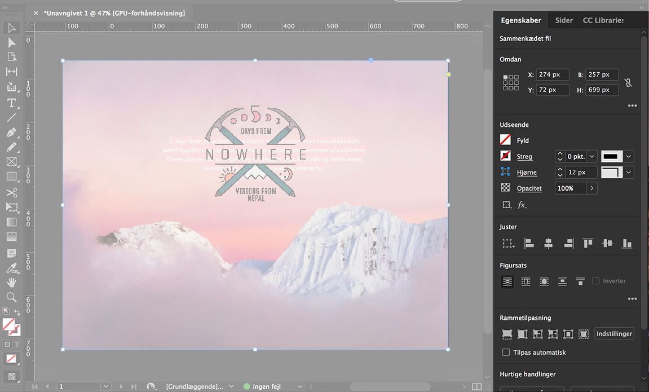Expand more Omdan transform options

tap(632, 106)
